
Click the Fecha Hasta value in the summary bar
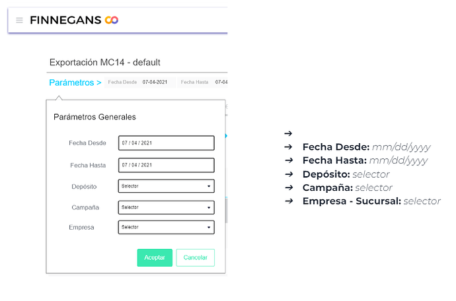[221, 83]
